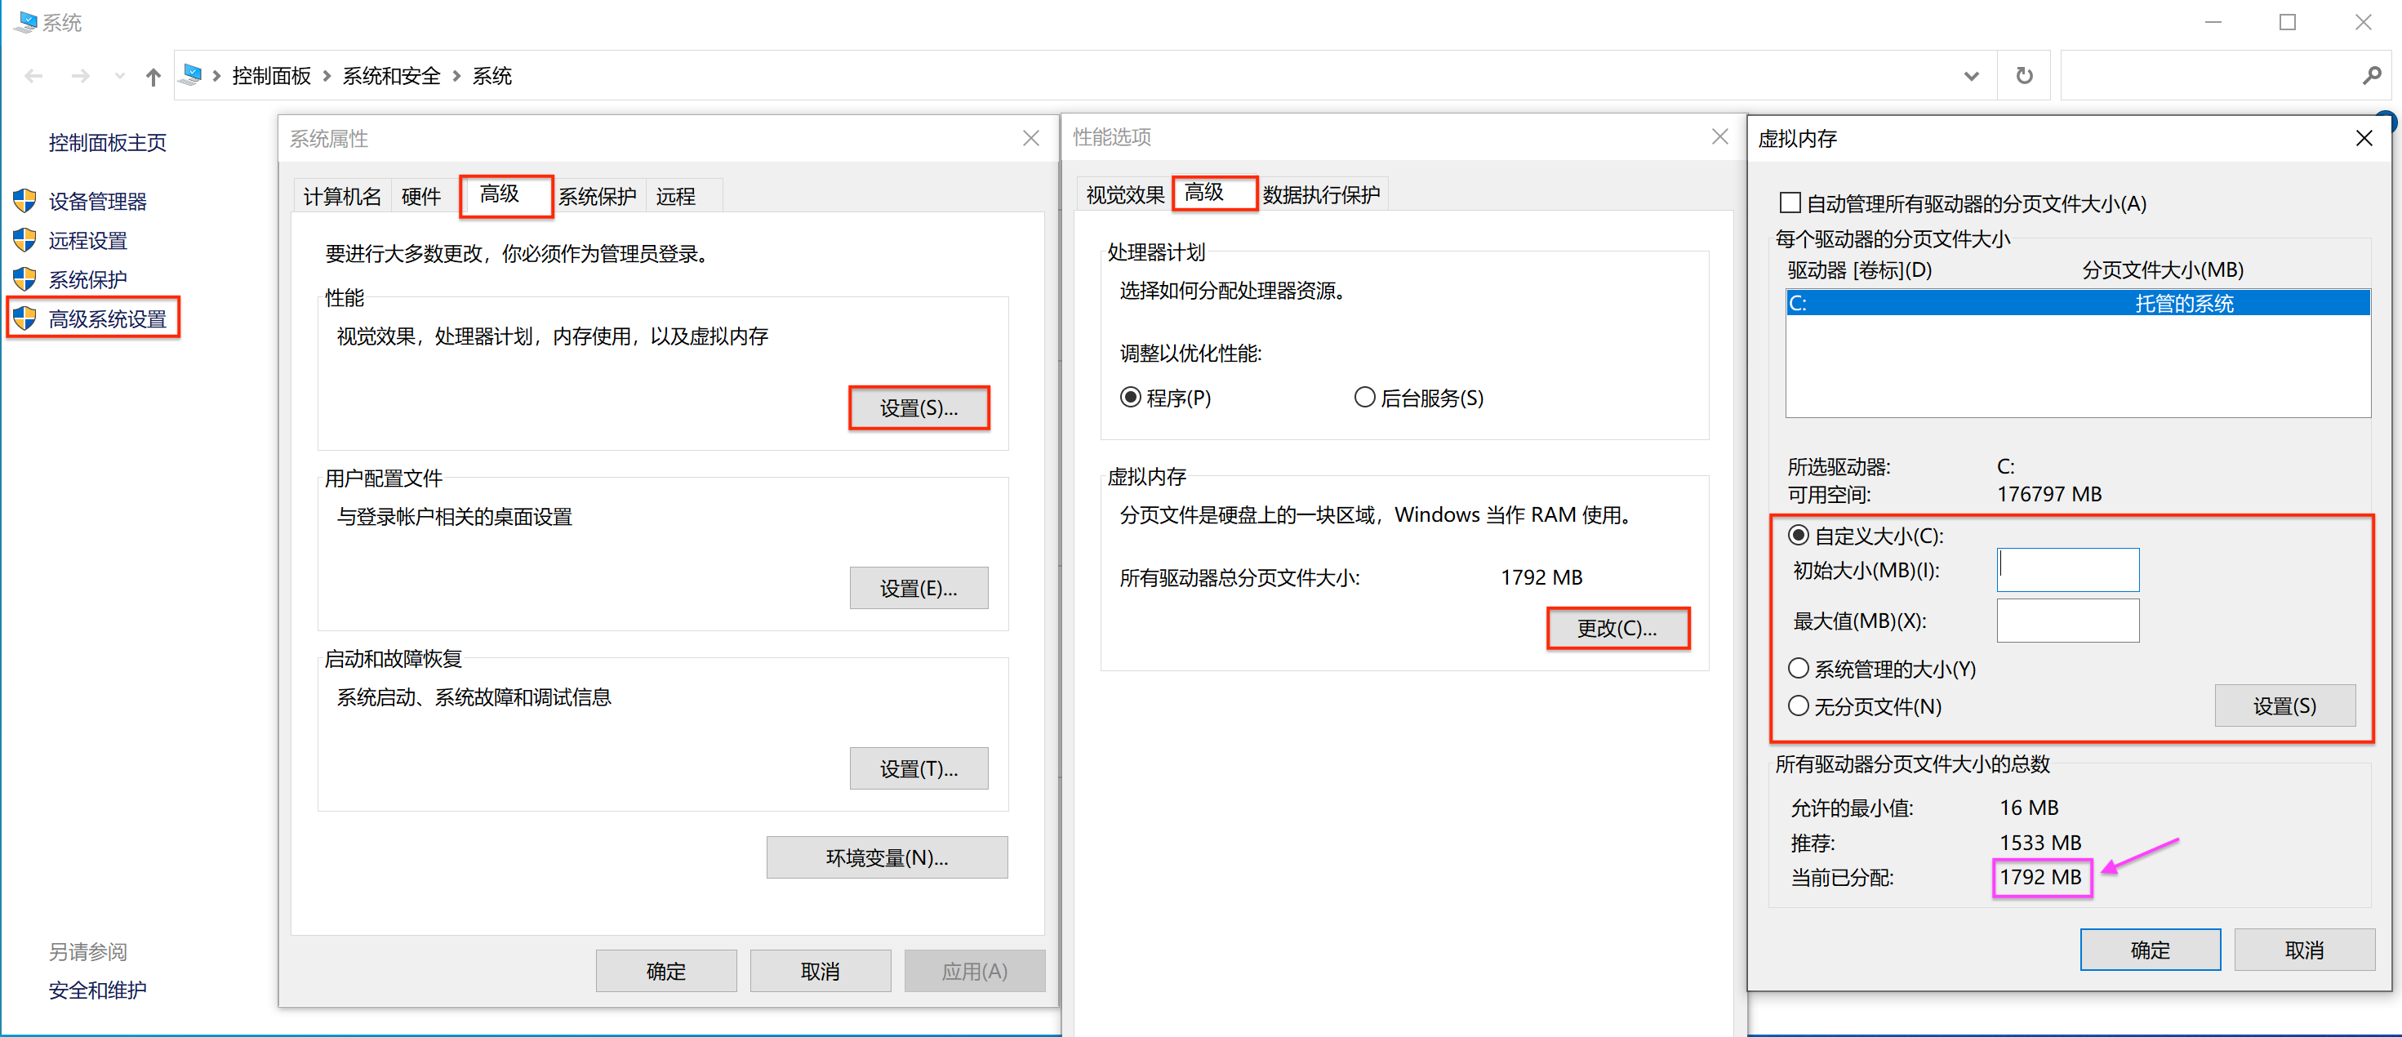This screenshot has width=2402, height=1037.
Task: Click the Environment Variables button (环境变量)
Action: click(x=886, y=857)
